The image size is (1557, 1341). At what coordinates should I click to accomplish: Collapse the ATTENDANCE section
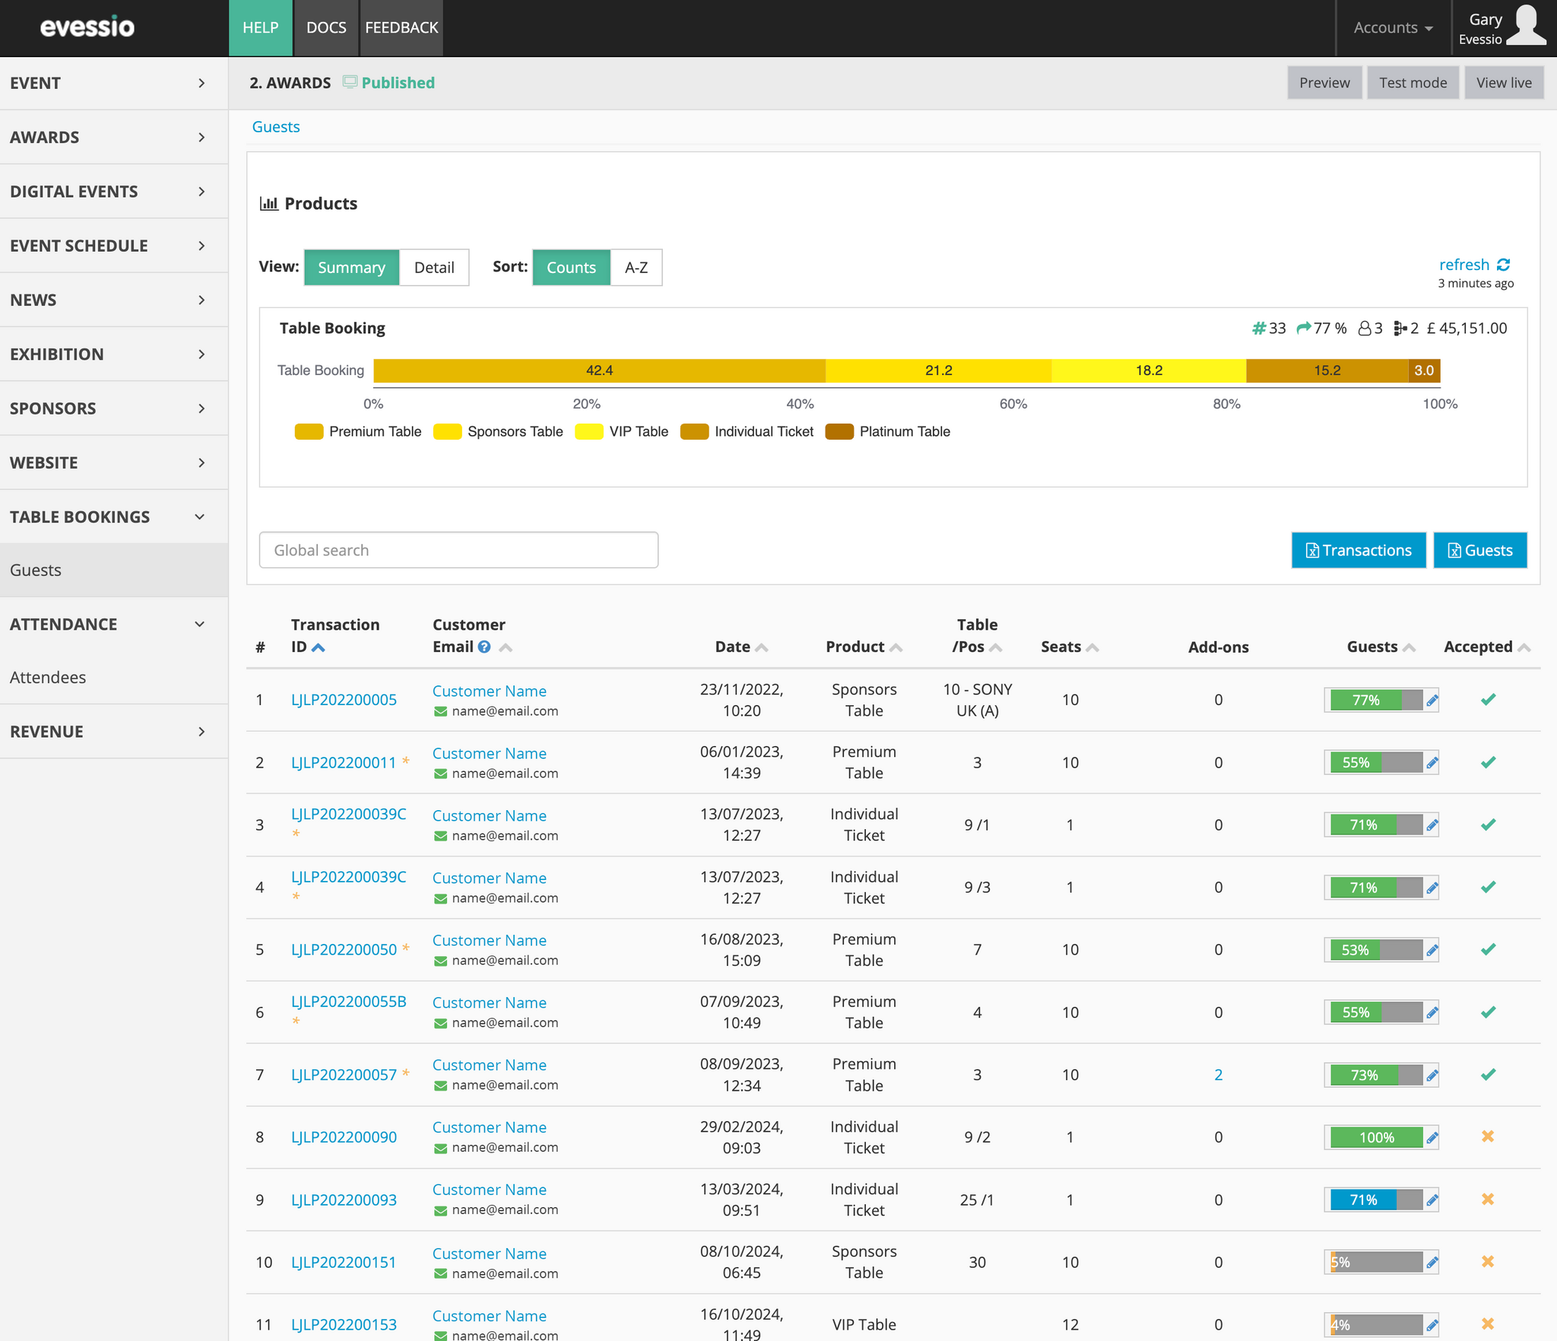point(114,624)
